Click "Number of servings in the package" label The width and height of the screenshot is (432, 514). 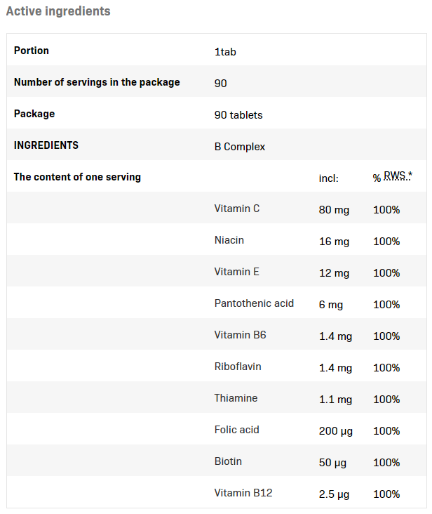click(97, 82)
